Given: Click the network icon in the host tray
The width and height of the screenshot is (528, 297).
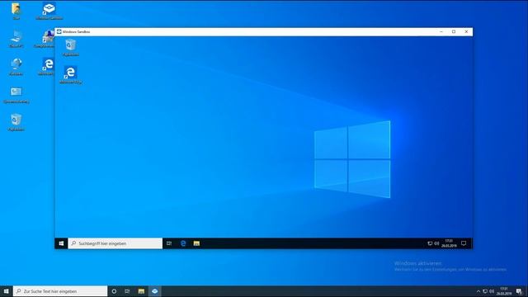Looking at the screenshot, I should [x=485, y=291].
